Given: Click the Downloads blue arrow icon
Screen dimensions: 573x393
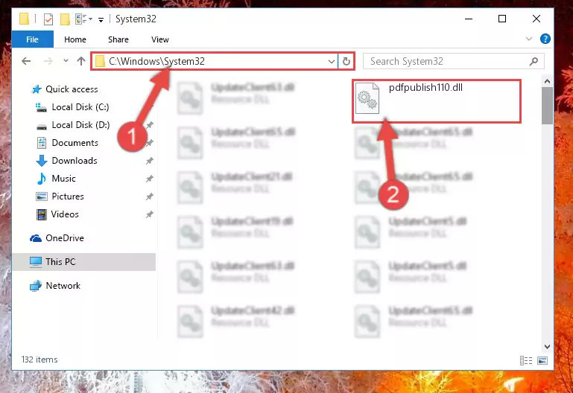Looking at the screenshot, I should (42, 161).
